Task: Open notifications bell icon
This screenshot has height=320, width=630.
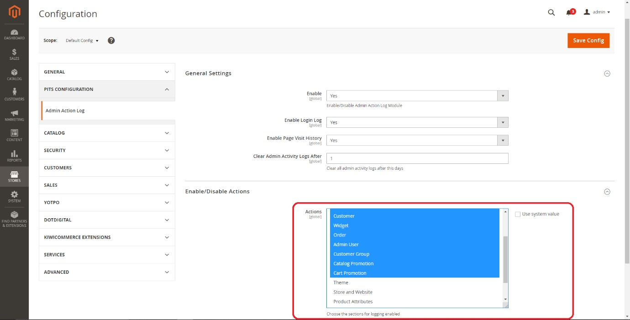Action: coord(569,13)
